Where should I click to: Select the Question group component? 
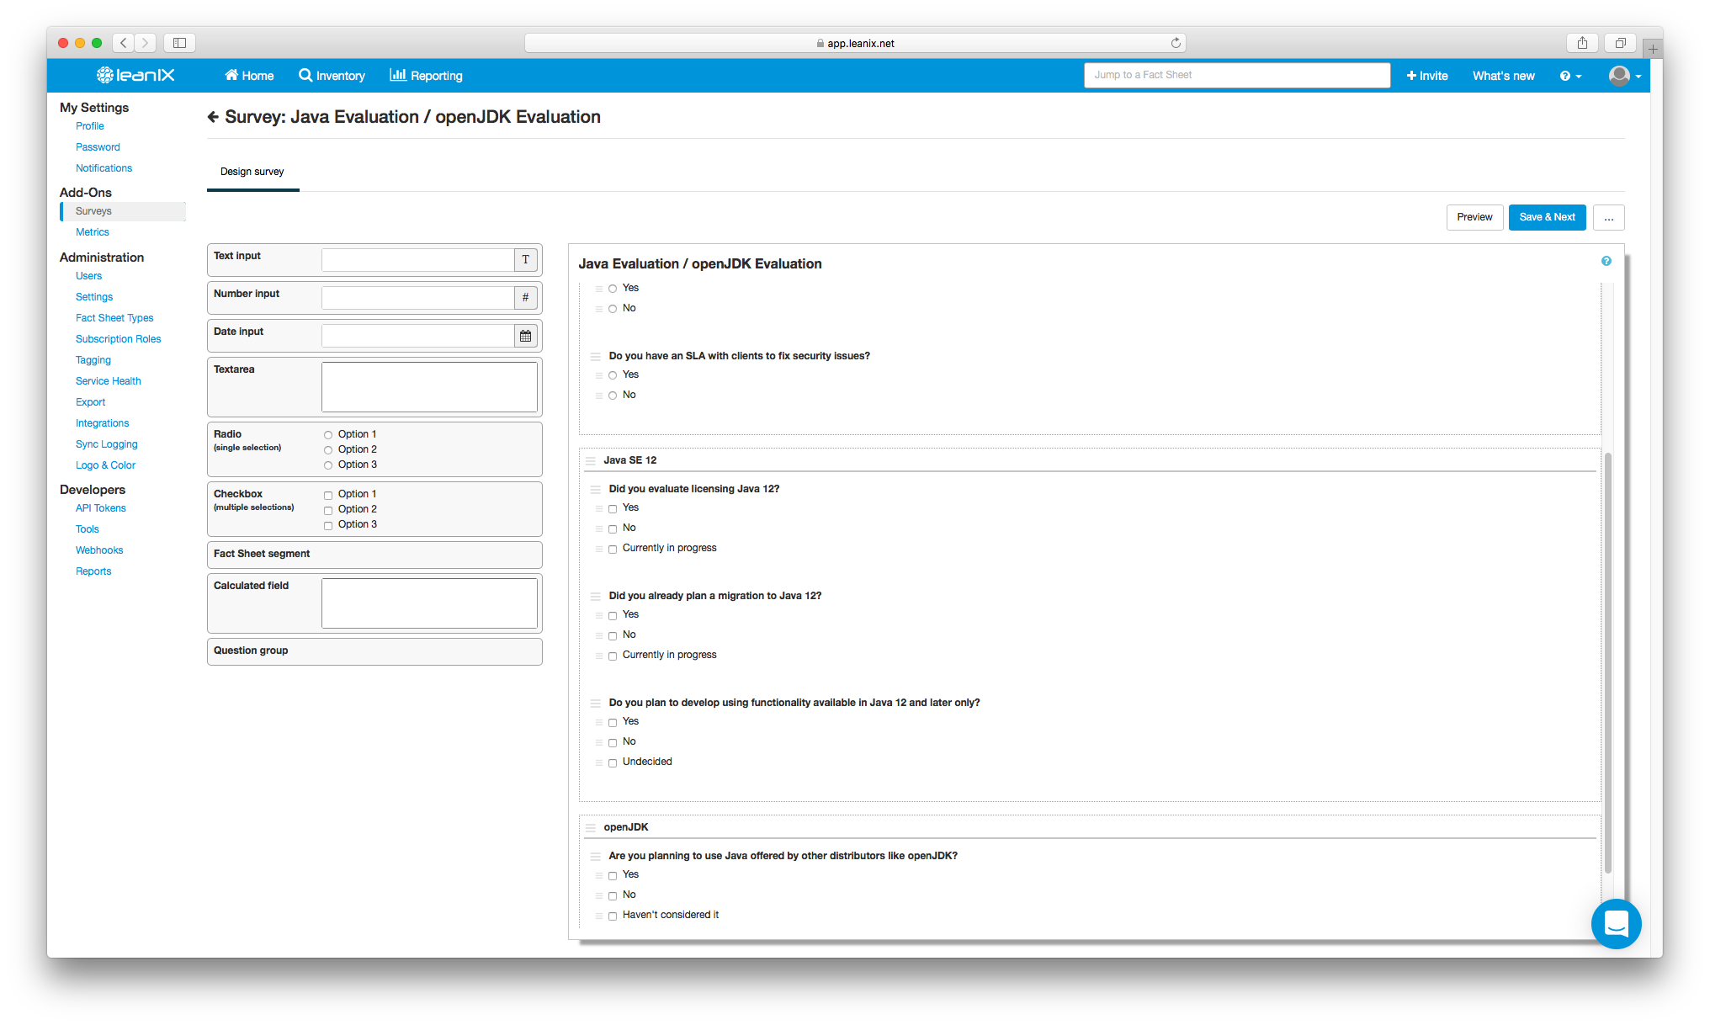point(374,651)
